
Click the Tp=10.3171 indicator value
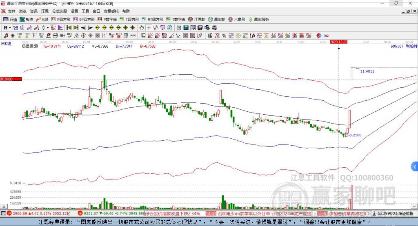coord(52,47)
